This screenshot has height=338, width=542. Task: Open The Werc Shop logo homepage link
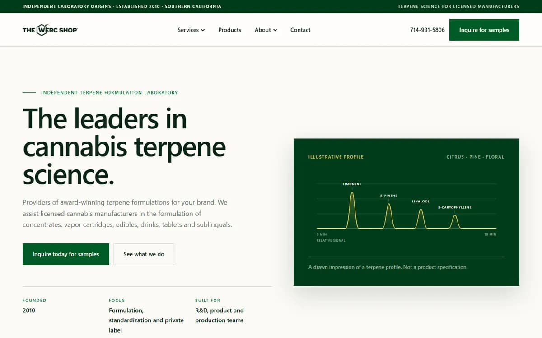pyautogui.click(x=50, y=30)
